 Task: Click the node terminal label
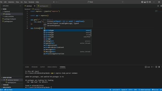pyautogui.click(x=147, y=67)
